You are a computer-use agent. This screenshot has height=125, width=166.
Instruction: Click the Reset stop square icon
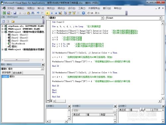[x=56, y=13]
